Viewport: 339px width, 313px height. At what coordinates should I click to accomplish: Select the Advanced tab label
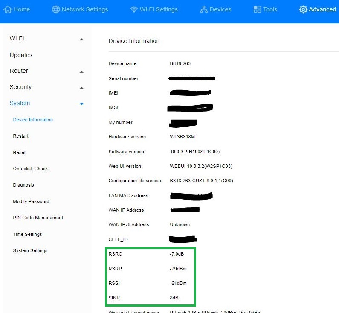click(x=322, y=9)
